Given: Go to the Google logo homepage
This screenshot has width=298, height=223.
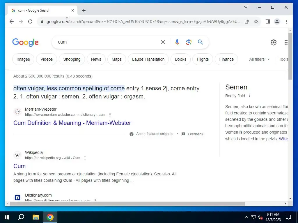Looking at the screenshot, I should 26,42.
